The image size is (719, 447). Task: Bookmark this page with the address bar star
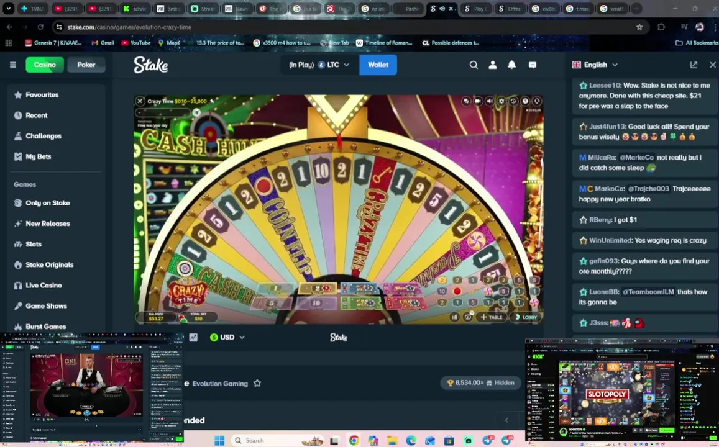[x=639, y=27]
